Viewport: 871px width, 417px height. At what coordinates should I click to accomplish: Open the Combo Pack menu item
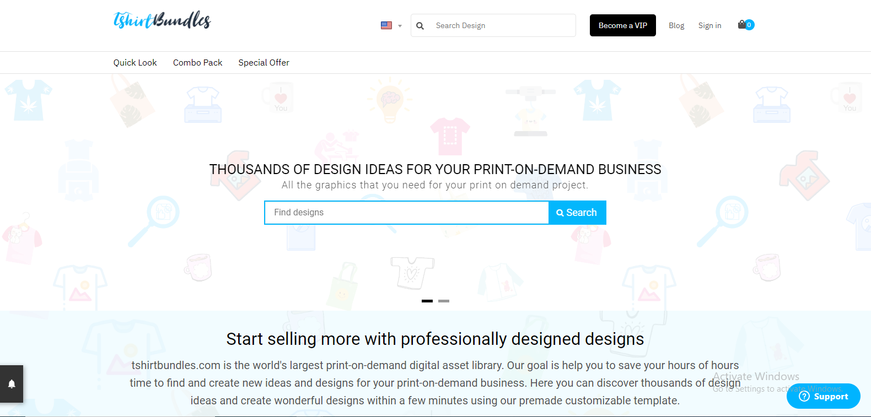[x=198, y=63]
